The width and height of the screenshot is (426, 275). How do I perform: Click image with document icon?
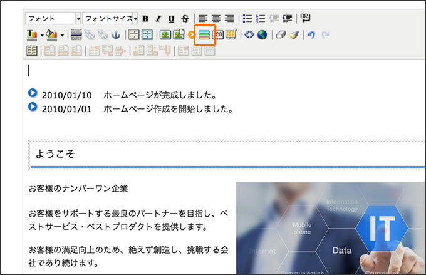179,35
